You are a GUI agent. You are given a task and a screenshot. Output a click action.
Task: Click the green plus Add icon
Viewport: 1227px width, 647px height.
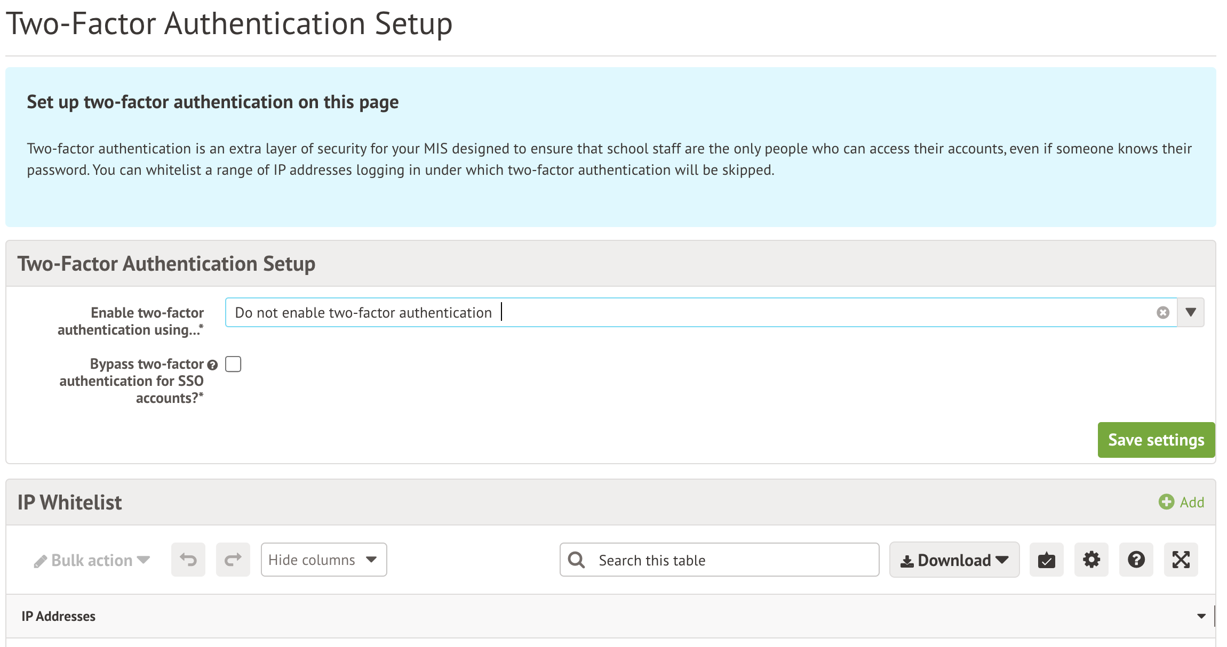[1166, 502]
